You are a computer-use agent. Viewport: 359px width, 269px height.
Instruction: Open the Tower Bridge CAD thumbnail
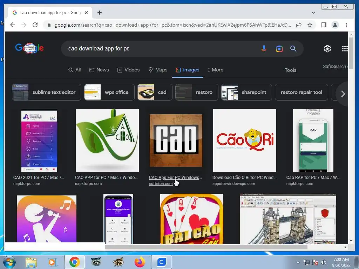(288, 219)
